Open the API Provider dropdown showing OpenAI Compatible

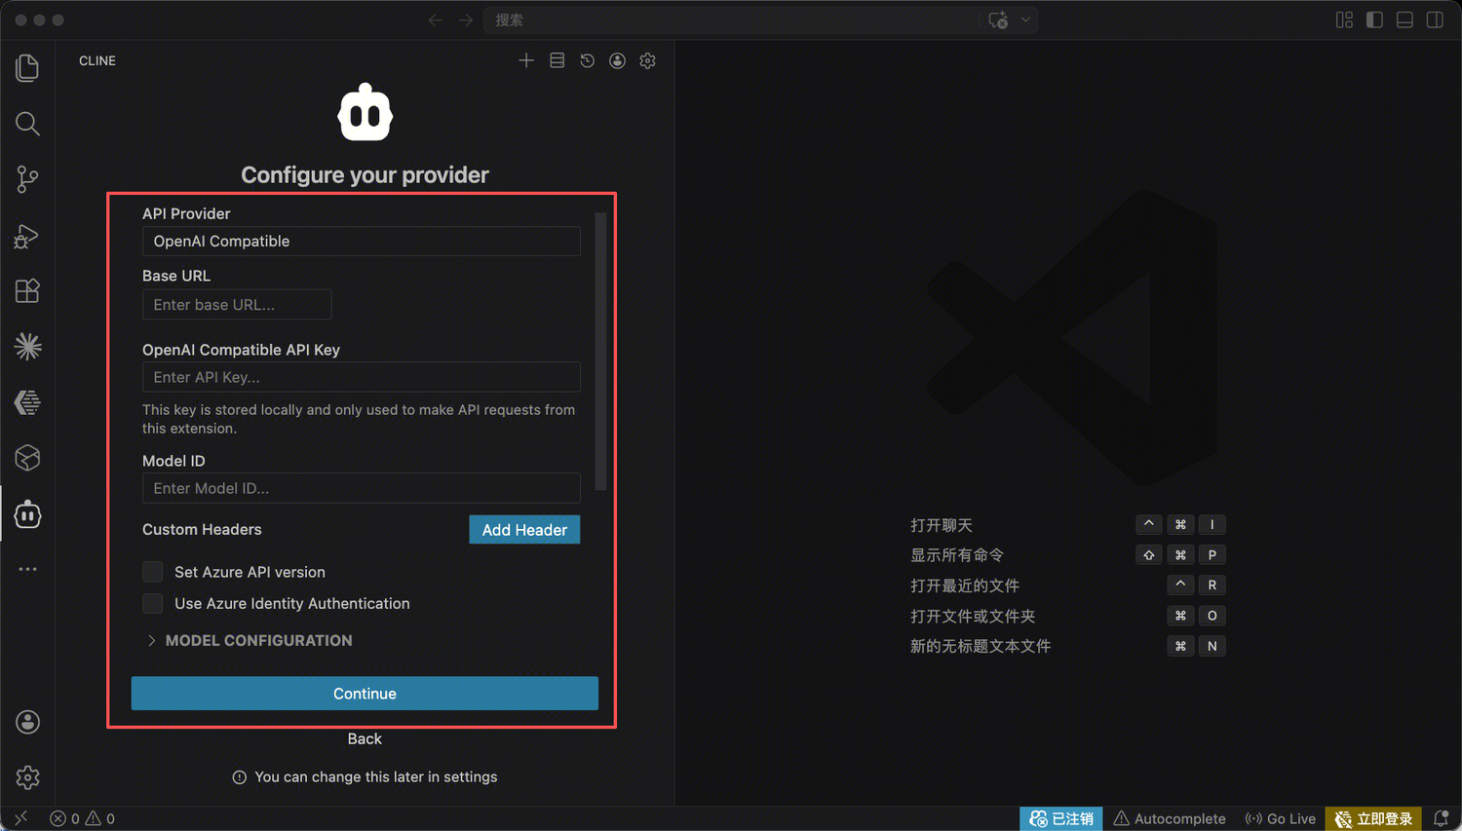click(362, 242)
